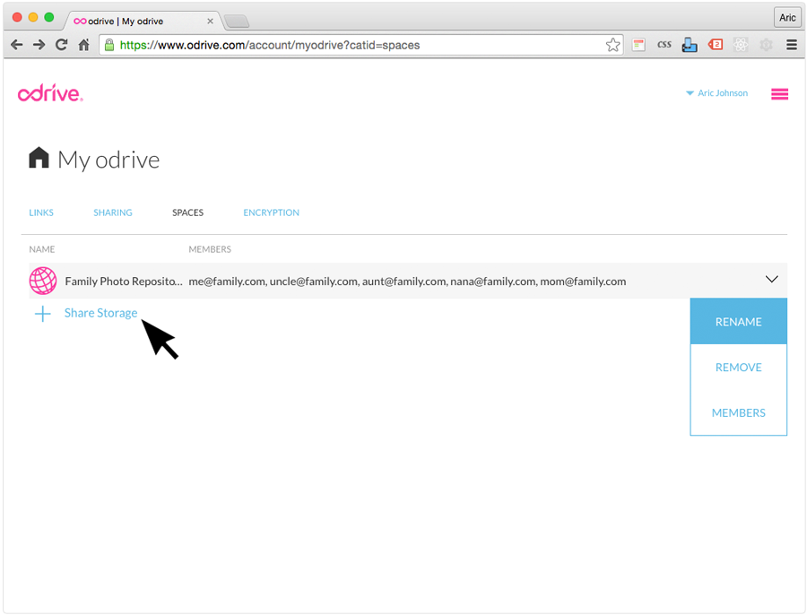Image resolution: width=807 pixels, height=615 pixels.
Task: Switch to the Encryption tab
Action: click(x=271, y=212)
